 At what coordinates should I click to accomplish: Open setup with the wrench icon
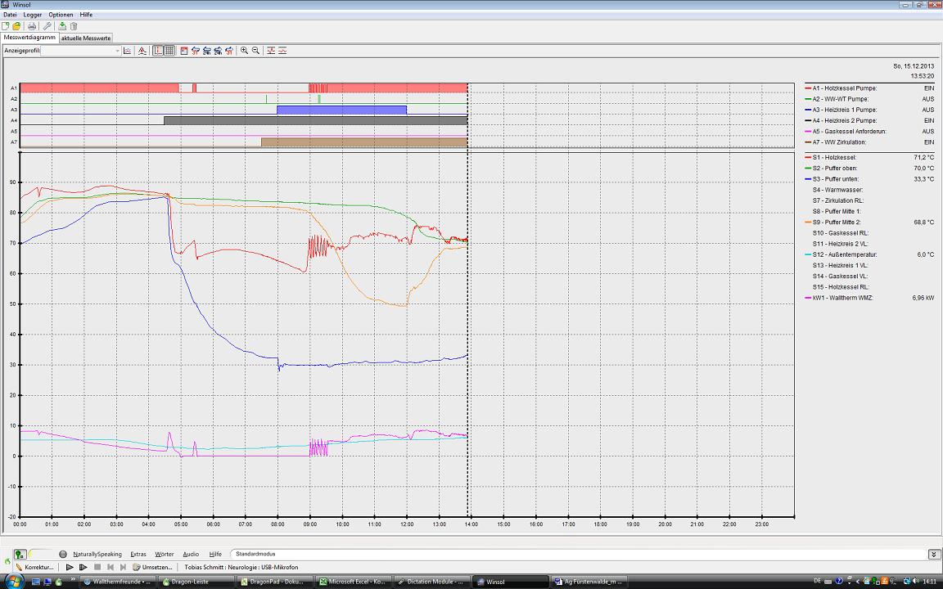click(47, 26)
